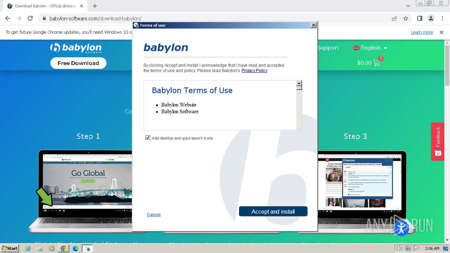Expand the English language dropdown
The image size is (450, 253).
coord(370,48)
